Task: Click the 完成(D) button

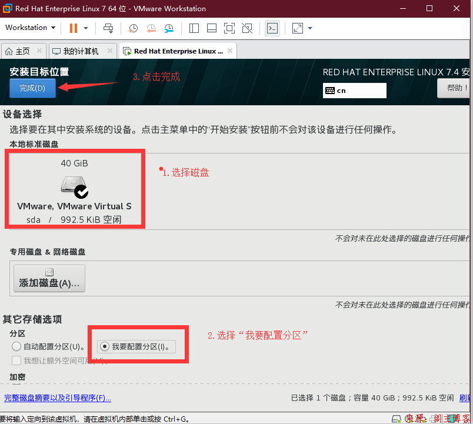Action: tap(32, 88)
